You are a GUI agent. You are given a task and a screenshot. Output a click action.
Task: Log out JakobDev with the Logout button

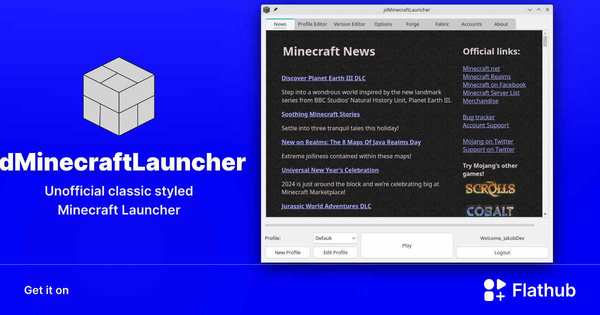tap(502, 252)
